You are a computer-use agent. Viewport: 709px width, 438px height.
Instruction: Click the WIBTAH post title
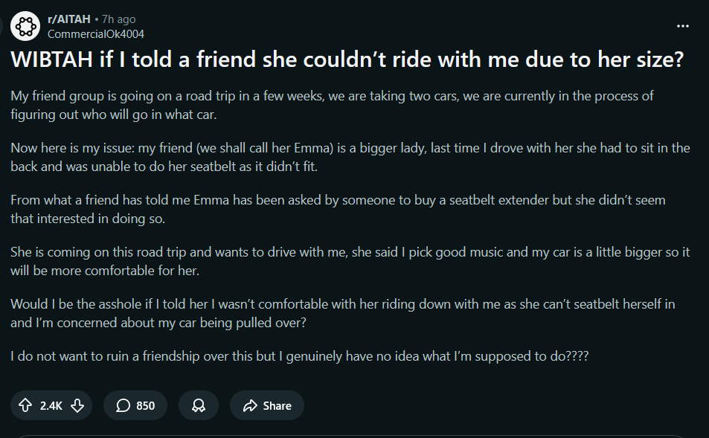coord(347,59)
